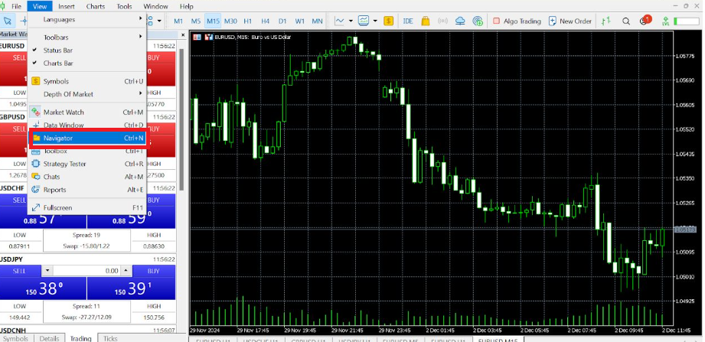Expand the Languages submenu
This screenshot has height=342, width=705.
pos(87,19)
